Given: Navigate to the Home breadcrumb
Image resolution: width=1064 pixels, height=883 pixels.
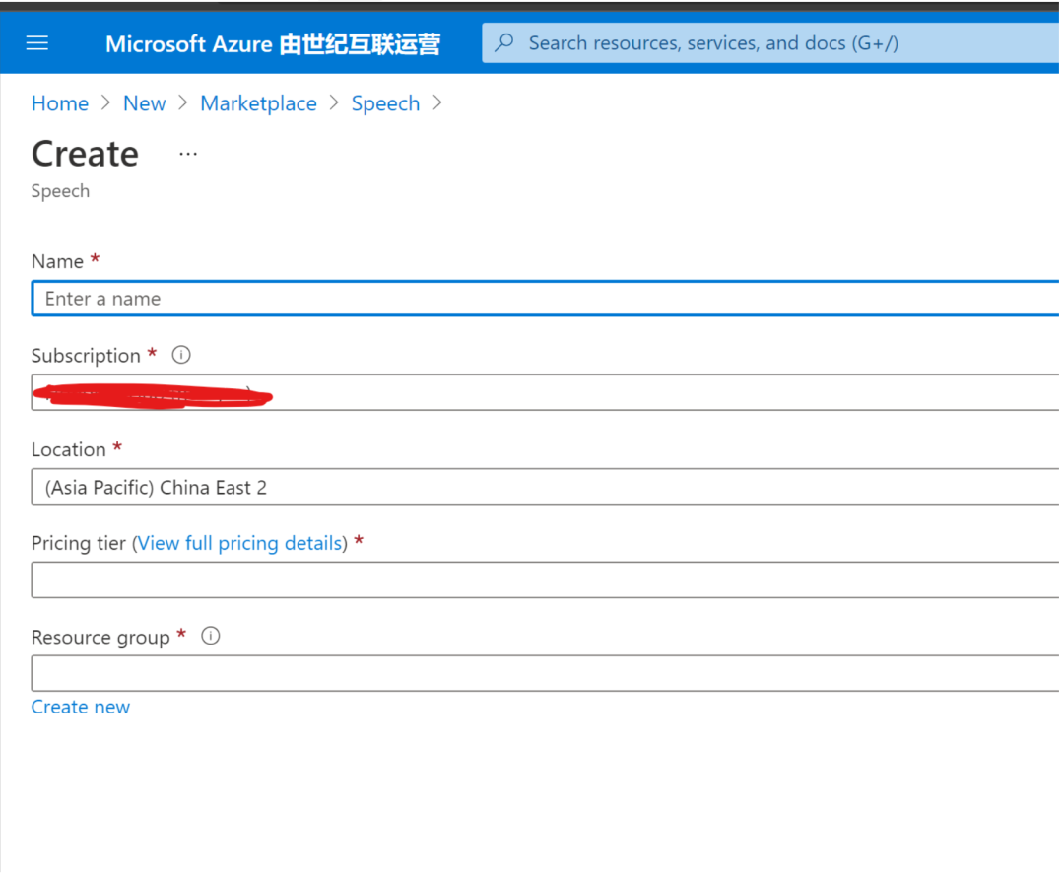Looking at the screenshot, I should pos(59,102).
